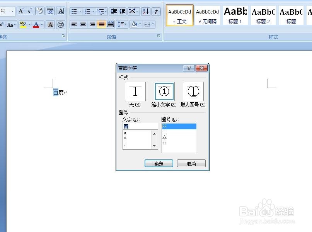Apply numbered list formatting

pyautogui.click(x=87, y=12)
